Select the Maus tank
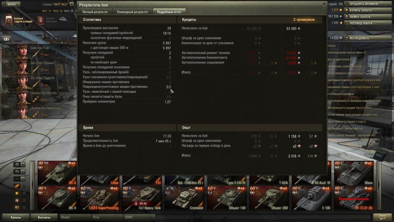The width and height of the screenshot is (394, 222). pyautogui.click(x=354, y=173)
